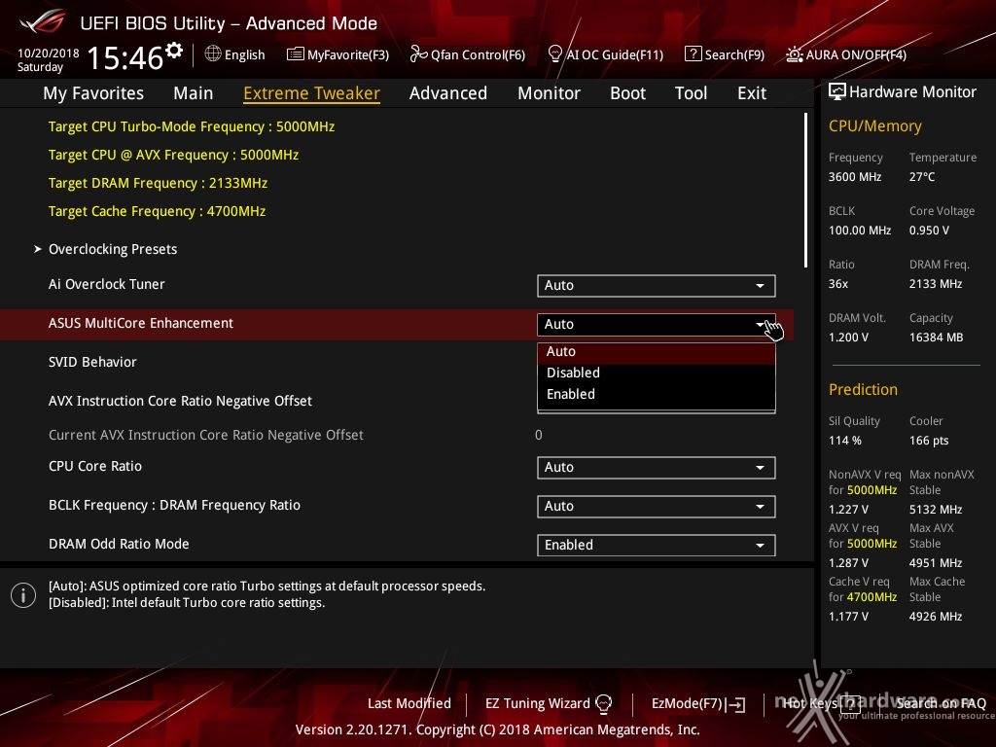Image resolution: width=996 pixels, height=747 pixels.
Task: Click the EZ Tuning Wizard bulb icon
Action: click(x=603, y=704)
